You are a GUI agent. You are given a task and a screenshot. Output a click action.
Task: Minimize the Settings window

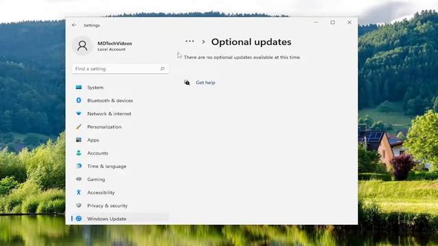315,23
